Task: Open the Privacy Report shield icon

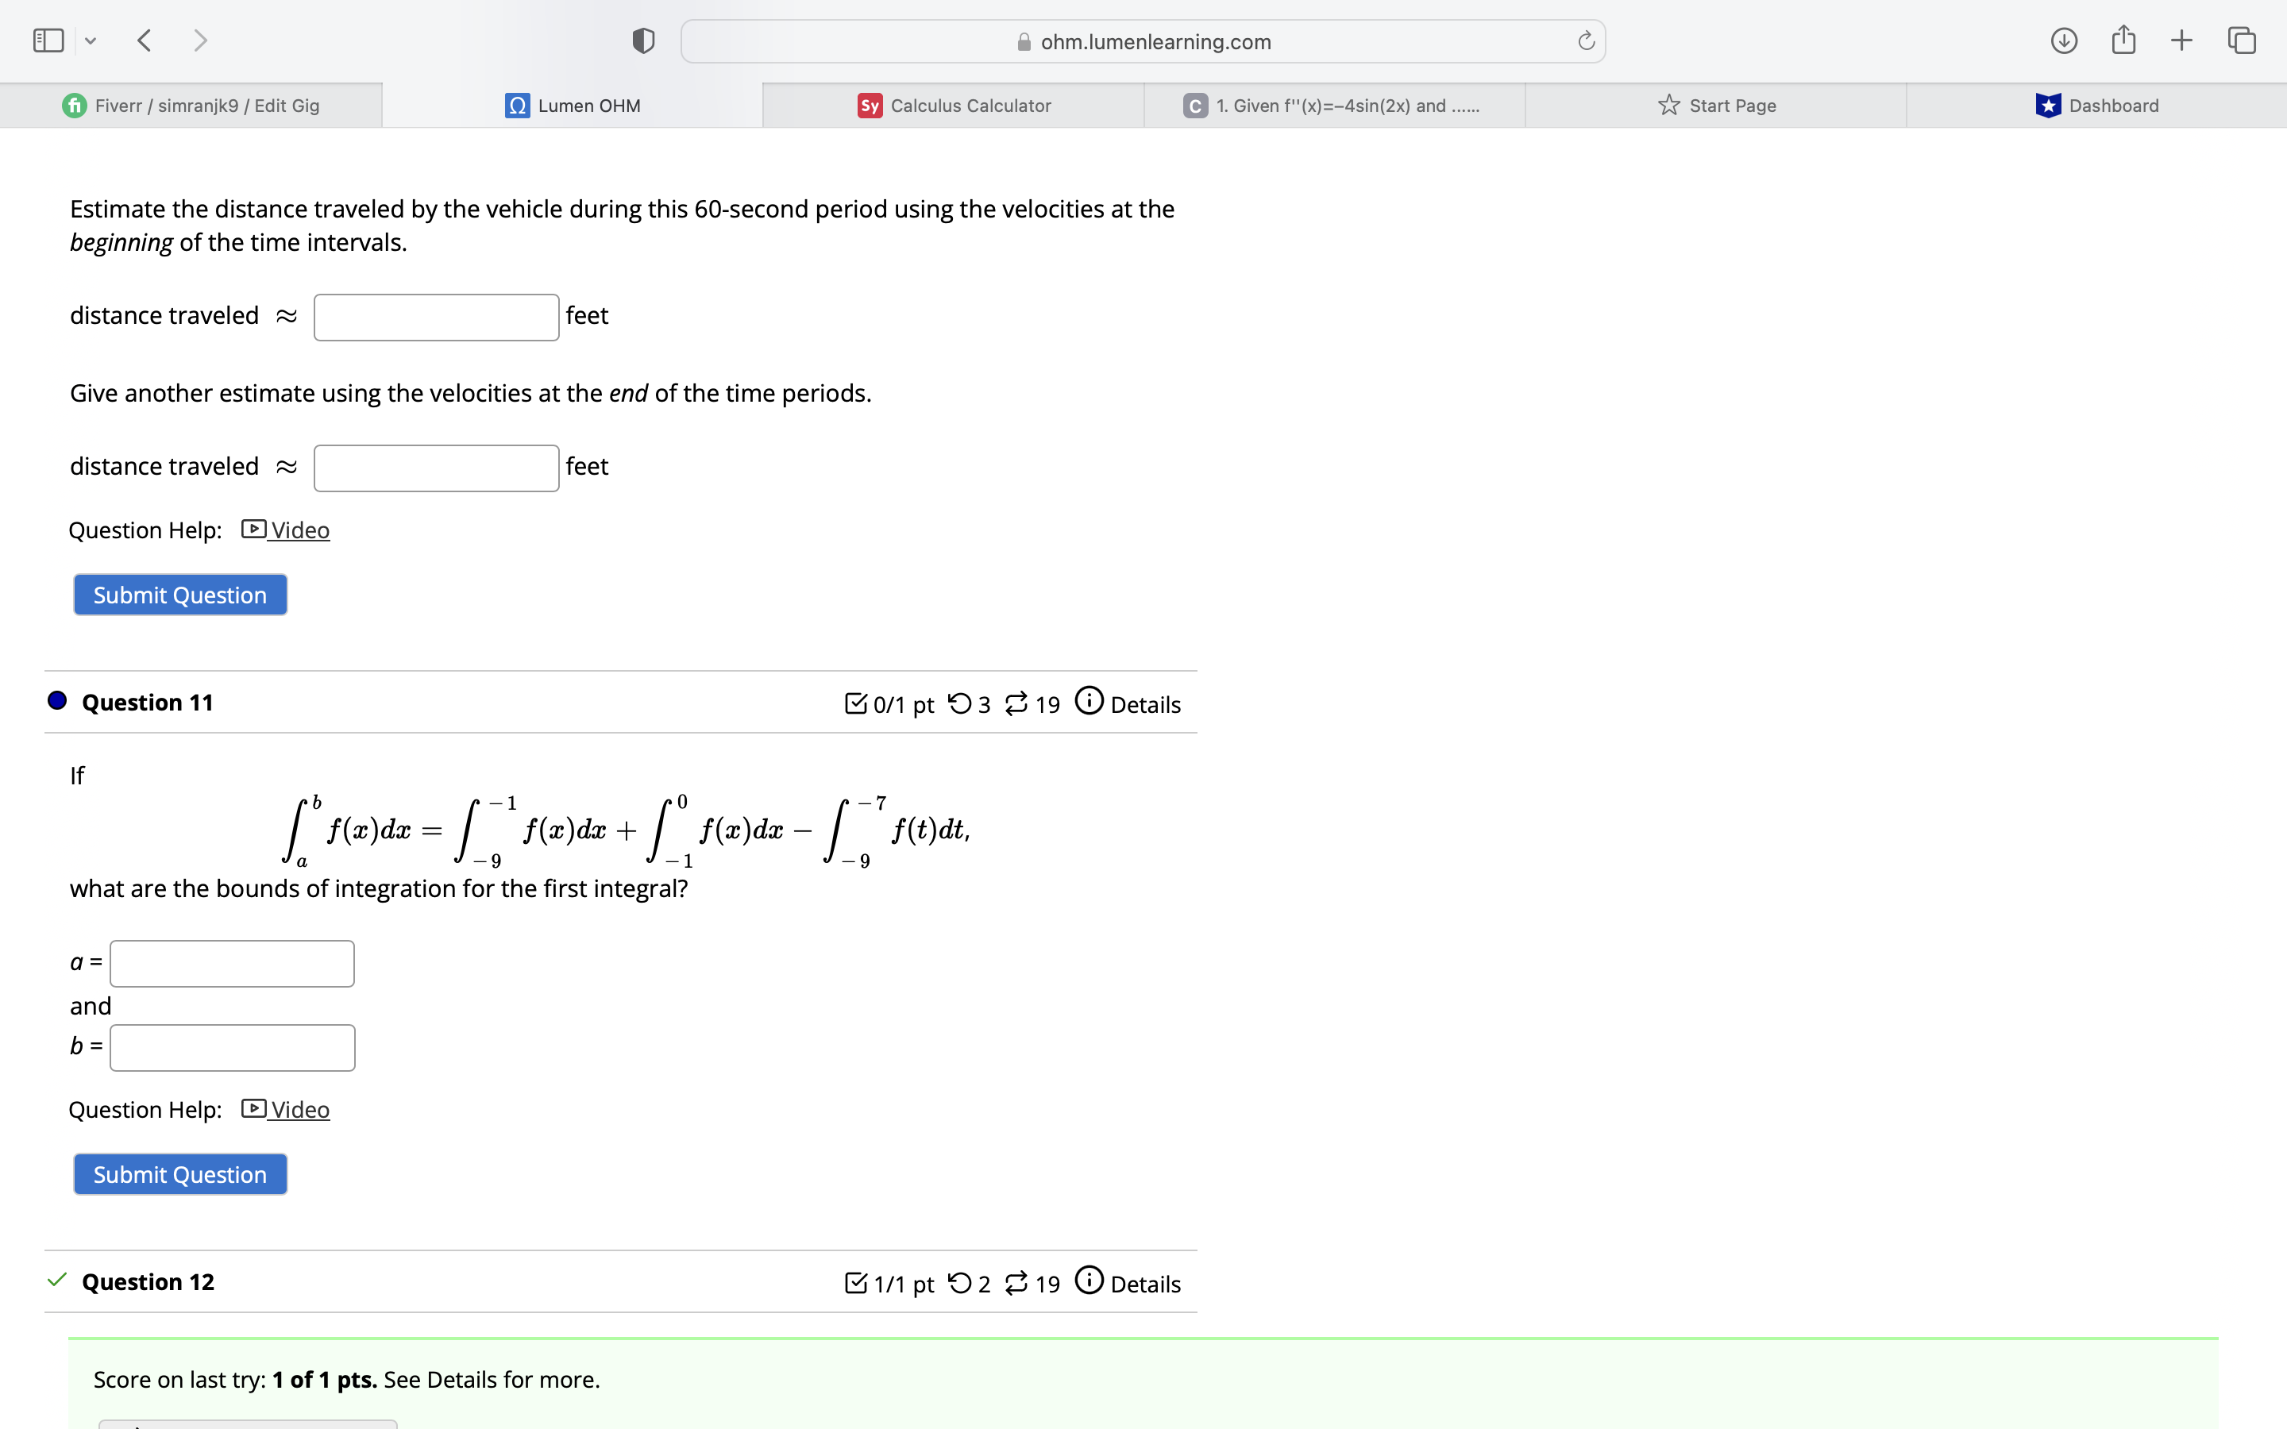Action: point(642,40)
